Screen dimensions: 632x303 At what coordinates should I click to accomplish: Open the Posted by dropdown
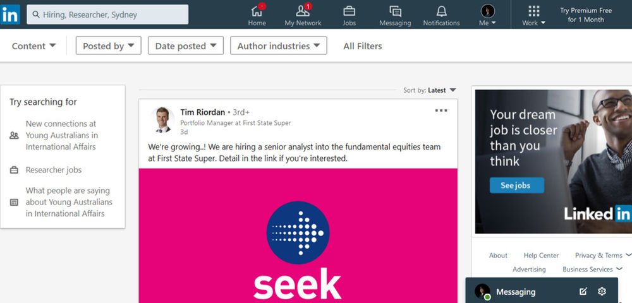tap(108, 46)
